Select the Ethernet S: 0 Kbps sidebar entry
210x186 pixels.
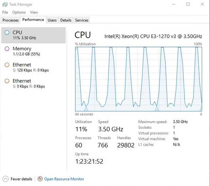tap(33, 83)
